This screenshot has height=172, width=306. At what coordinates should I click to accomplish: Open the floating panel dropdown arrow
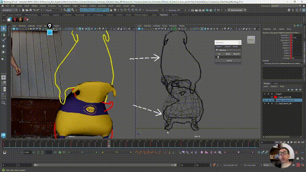(240, 43)
